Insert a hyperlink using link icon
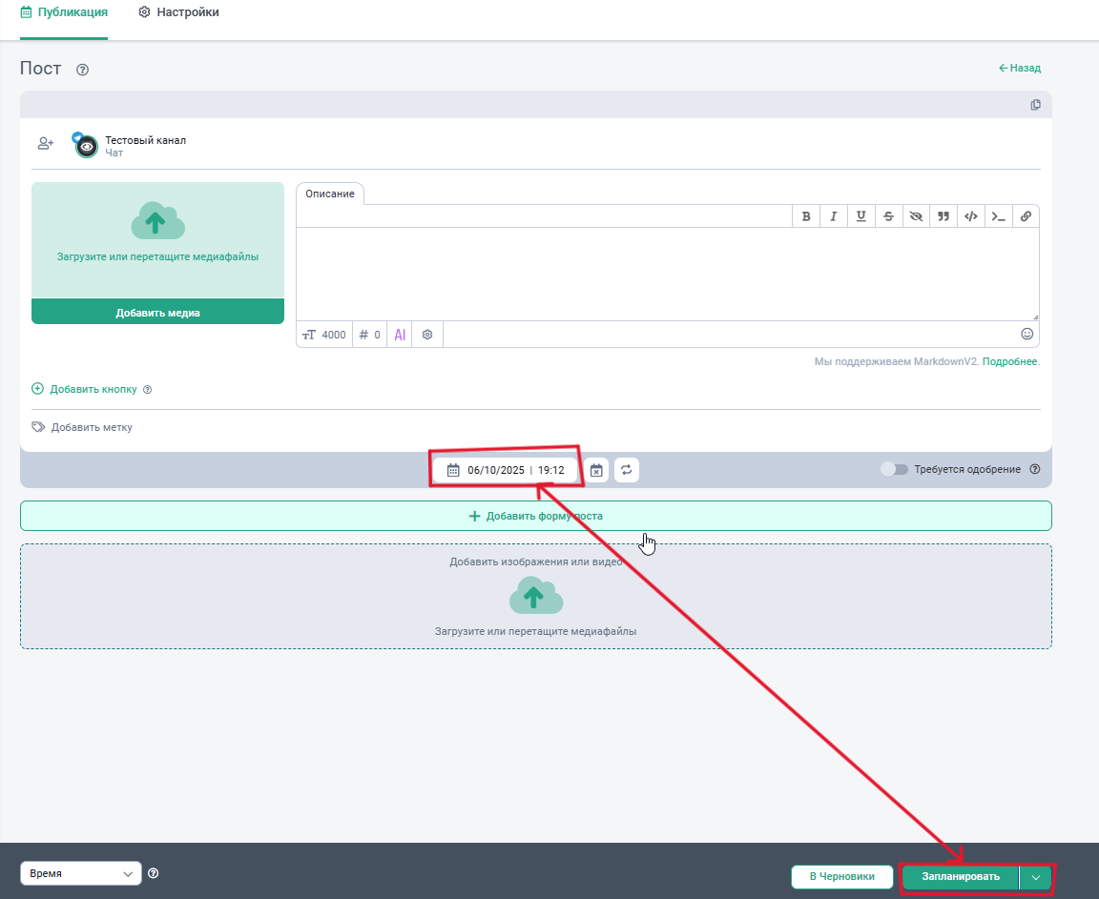1099x899 pixels. point(1026,216)
